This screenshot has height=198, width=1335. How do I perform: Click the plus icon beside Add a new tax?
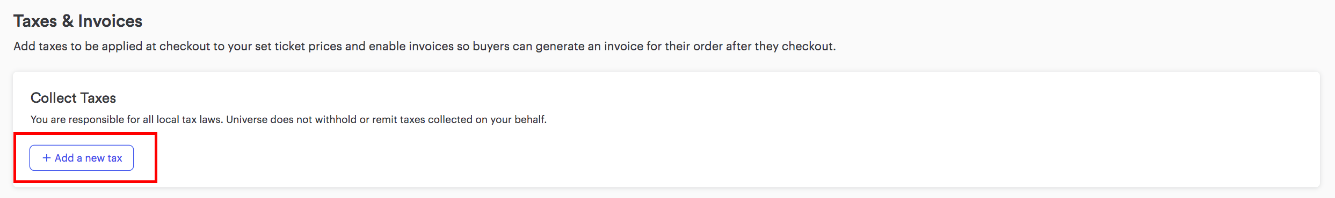pos(47,158)
